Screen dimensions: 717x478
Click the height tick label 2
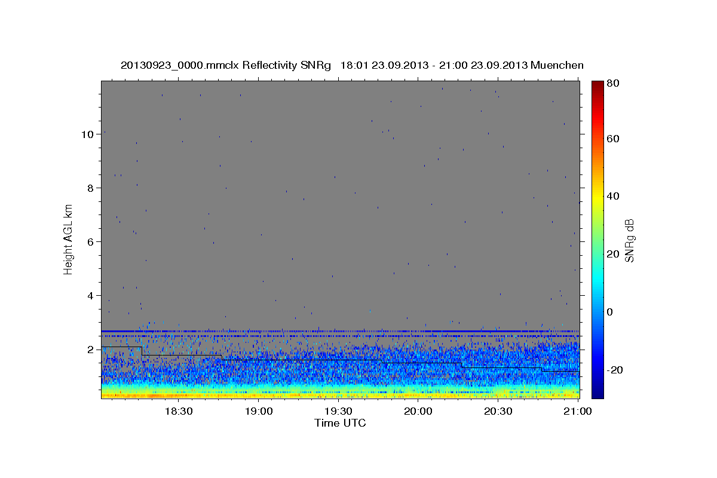(91, 350)
